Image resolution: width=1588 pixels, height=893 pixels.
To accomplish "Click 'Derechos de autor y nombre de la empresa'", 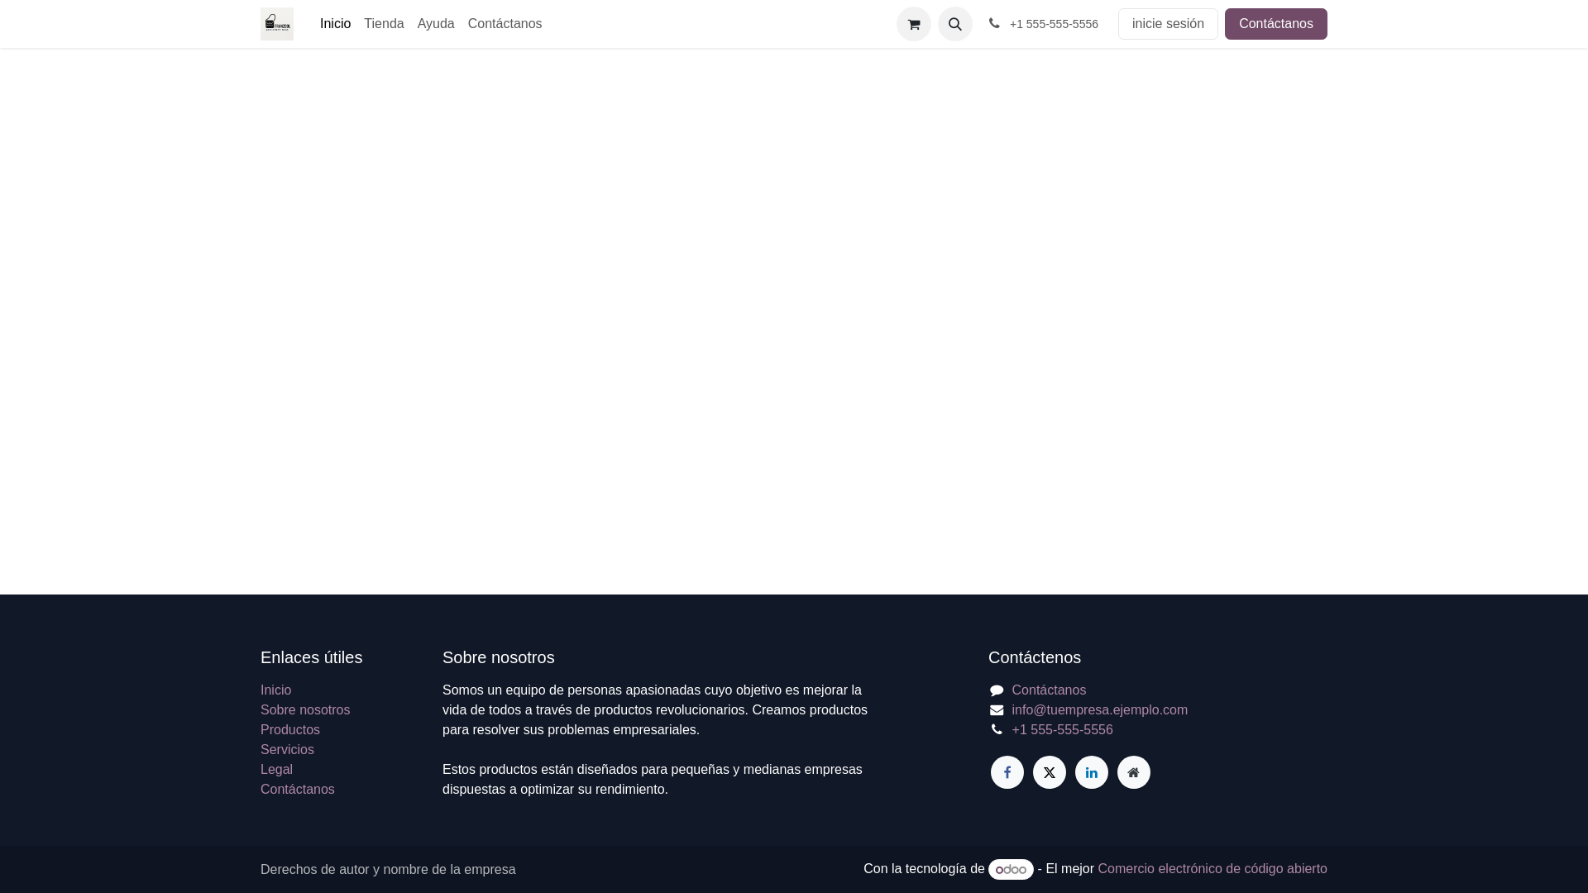I will click(388, 869).
